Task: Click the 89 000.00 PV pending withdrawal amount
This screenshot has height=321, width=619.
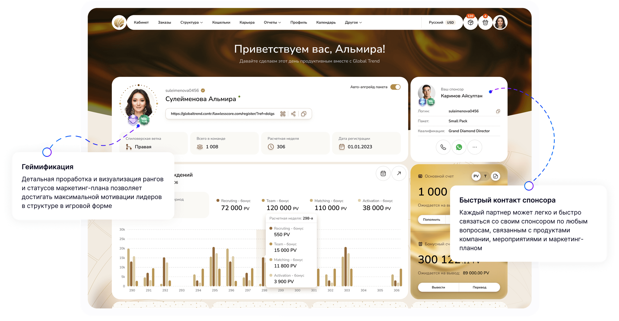Action: click(x=476, y=273)
